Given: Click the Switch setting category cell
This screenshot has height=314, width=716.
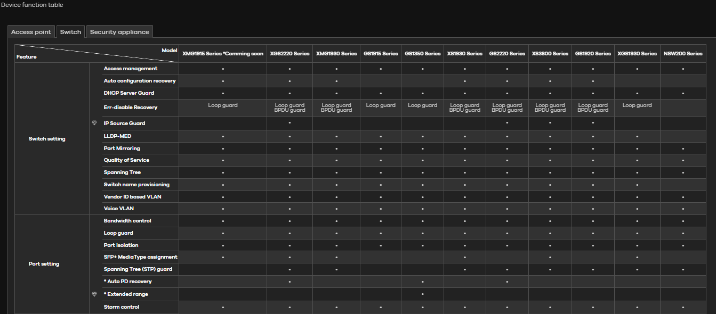Looking at the screenshot, I should click(x=47, y=139).
